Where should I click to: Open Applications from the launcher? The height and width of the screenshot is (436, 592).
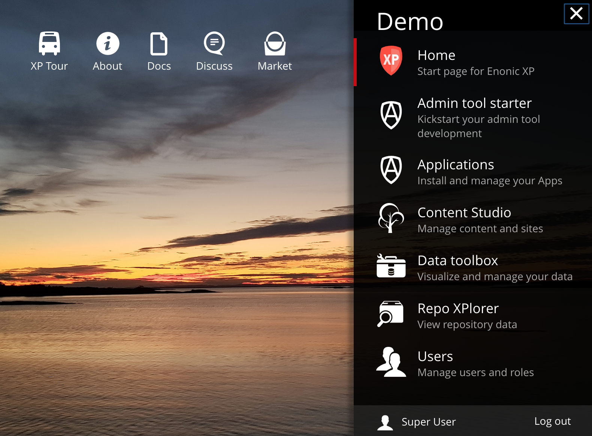tap(473, 172)
